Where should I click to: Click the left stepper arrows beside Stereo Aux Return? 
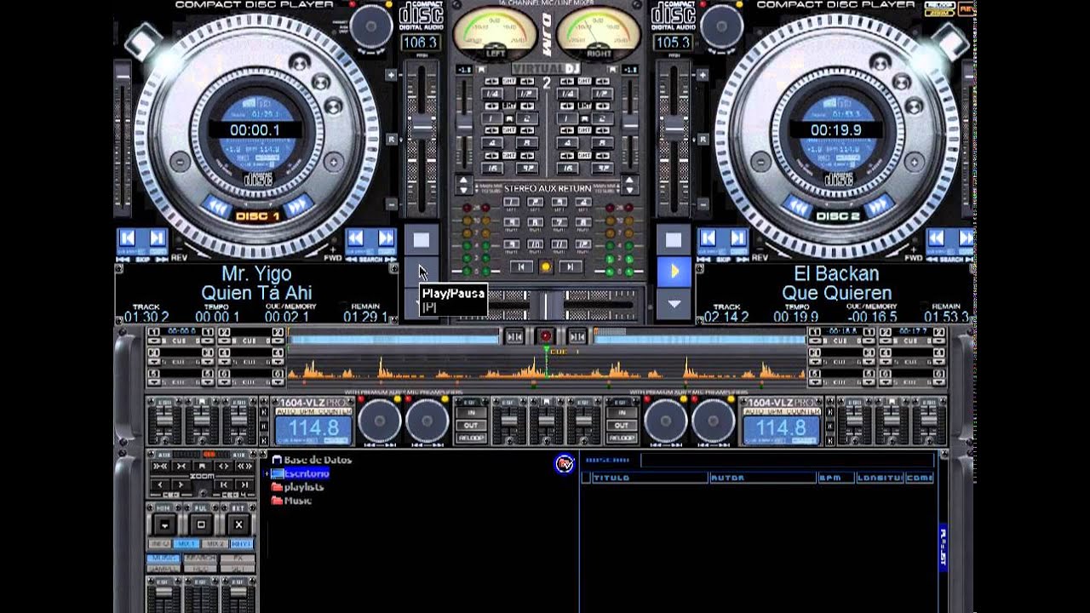[463, 186]
